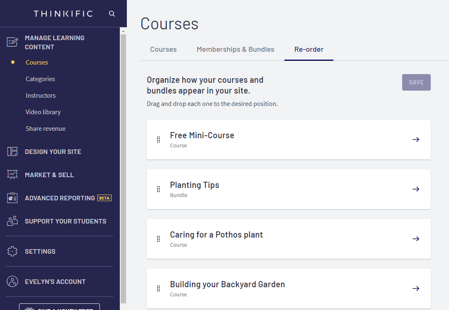Click the Market & Sell chart icon
The height and width of the screenshot is (310, 449).
pyautogui.click(x=12, y=175)
